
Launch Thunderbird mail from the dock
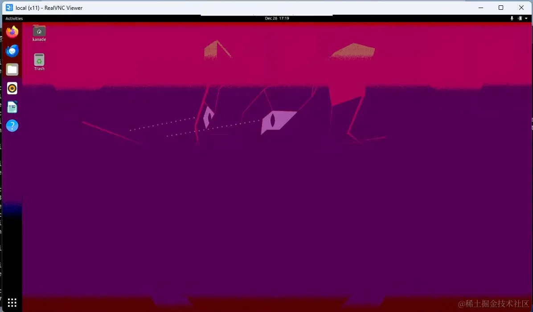pos(12,51)
